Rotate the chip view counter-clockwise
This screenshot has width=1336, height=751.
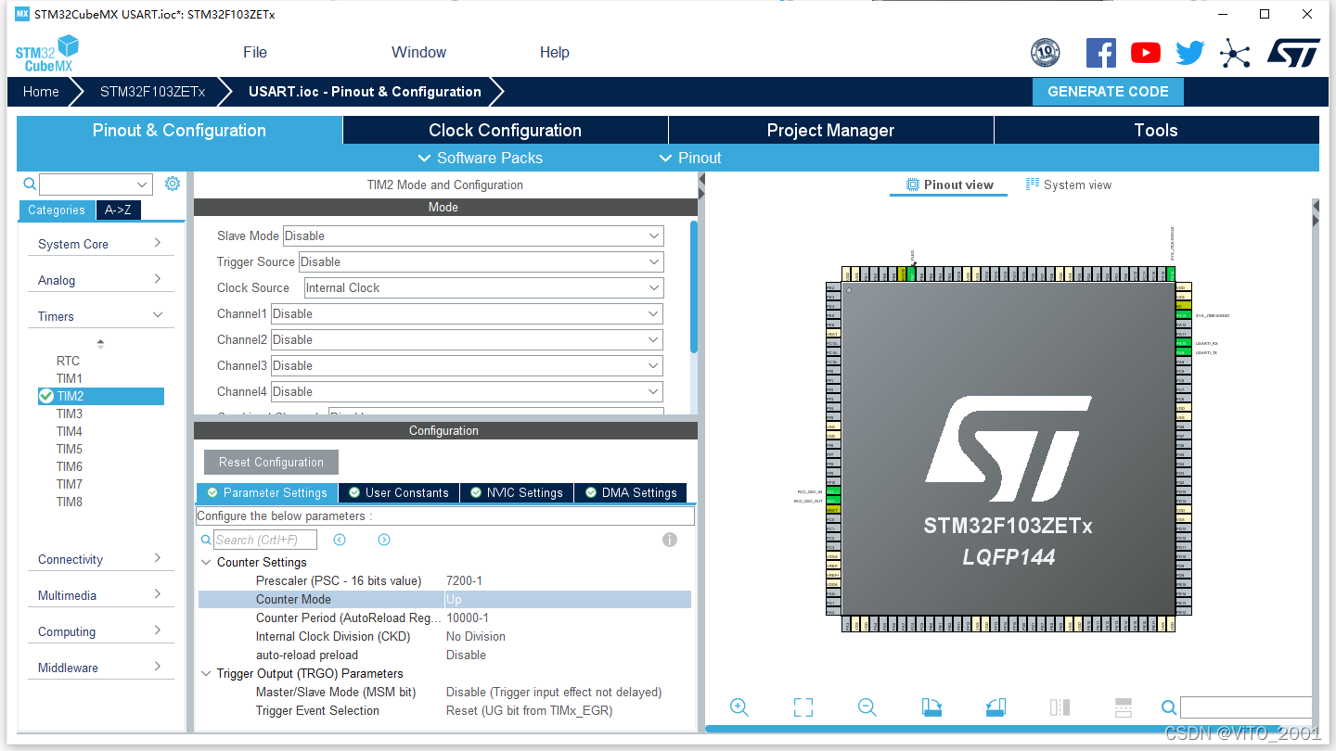[x=996, y=707]
